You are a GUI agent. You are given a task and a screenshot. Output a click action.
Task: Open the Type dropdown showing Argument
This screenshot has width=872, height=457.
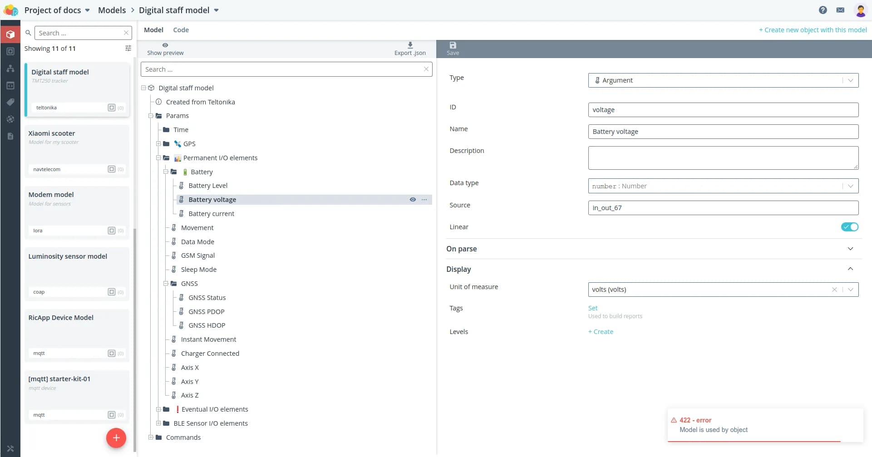click(x=723, y=80)
